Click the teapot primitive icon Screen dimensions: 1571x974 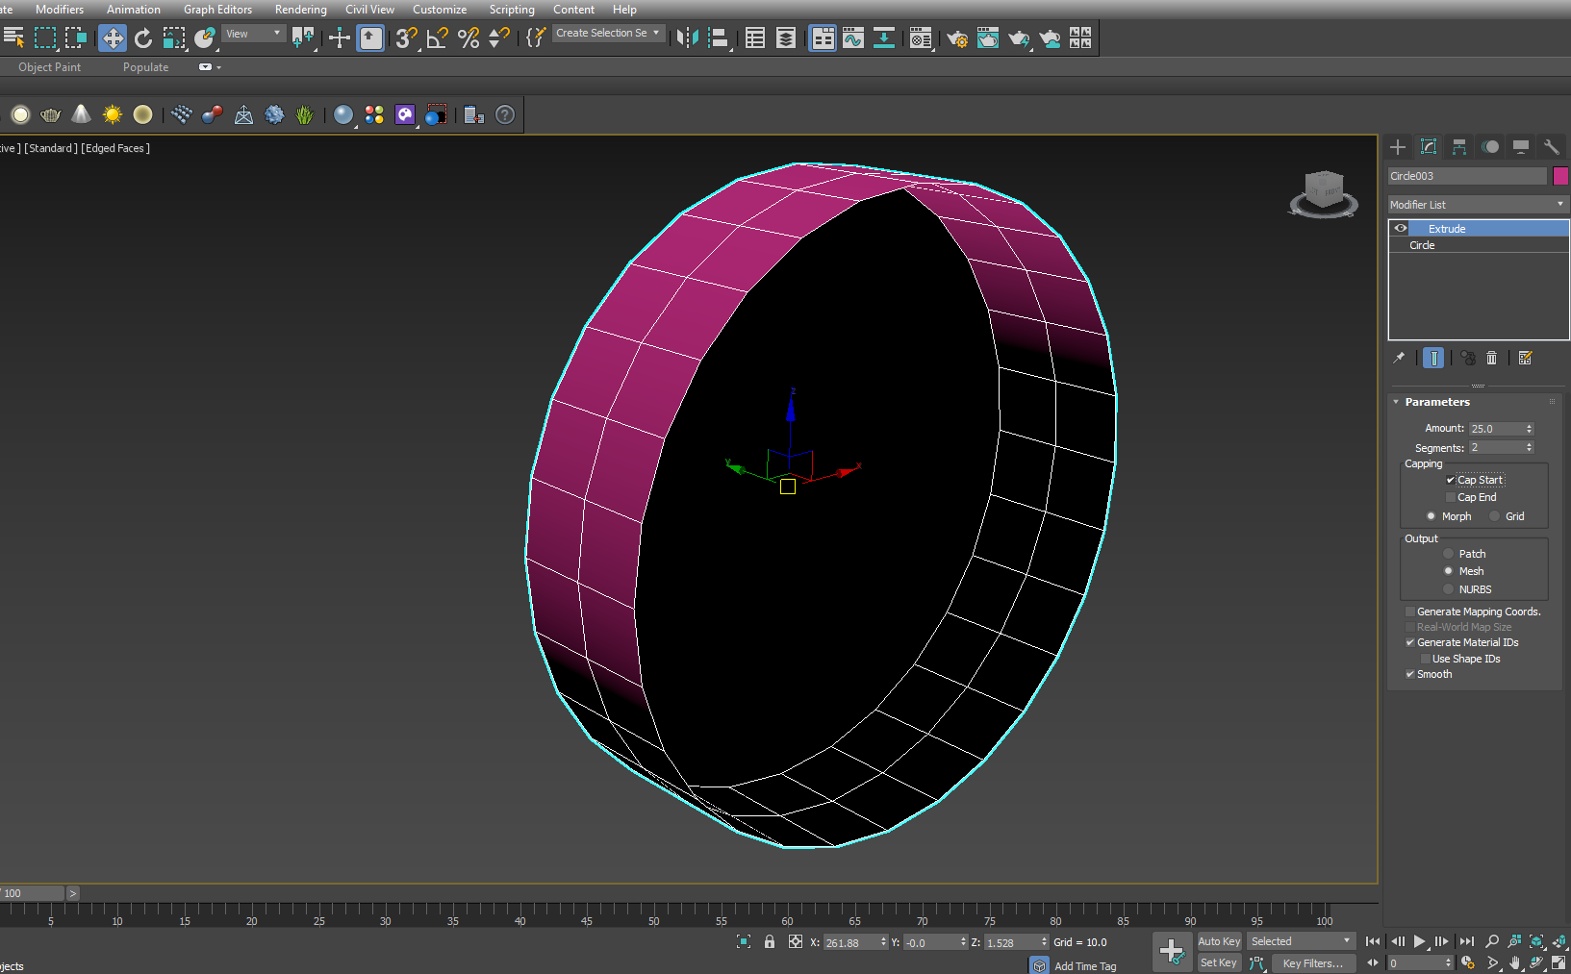coord(51,115)
